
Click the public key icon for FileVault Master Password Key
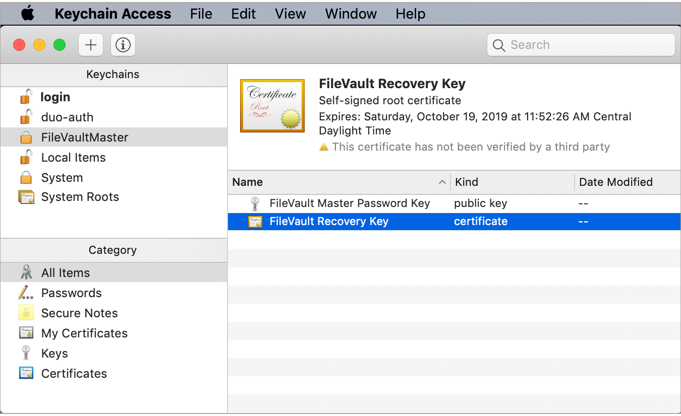click(255, 203)
